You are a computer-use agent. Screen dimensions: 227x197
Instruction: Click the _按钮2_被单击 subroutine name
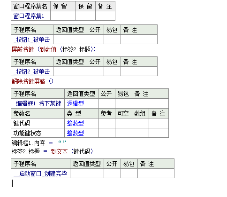32,71
